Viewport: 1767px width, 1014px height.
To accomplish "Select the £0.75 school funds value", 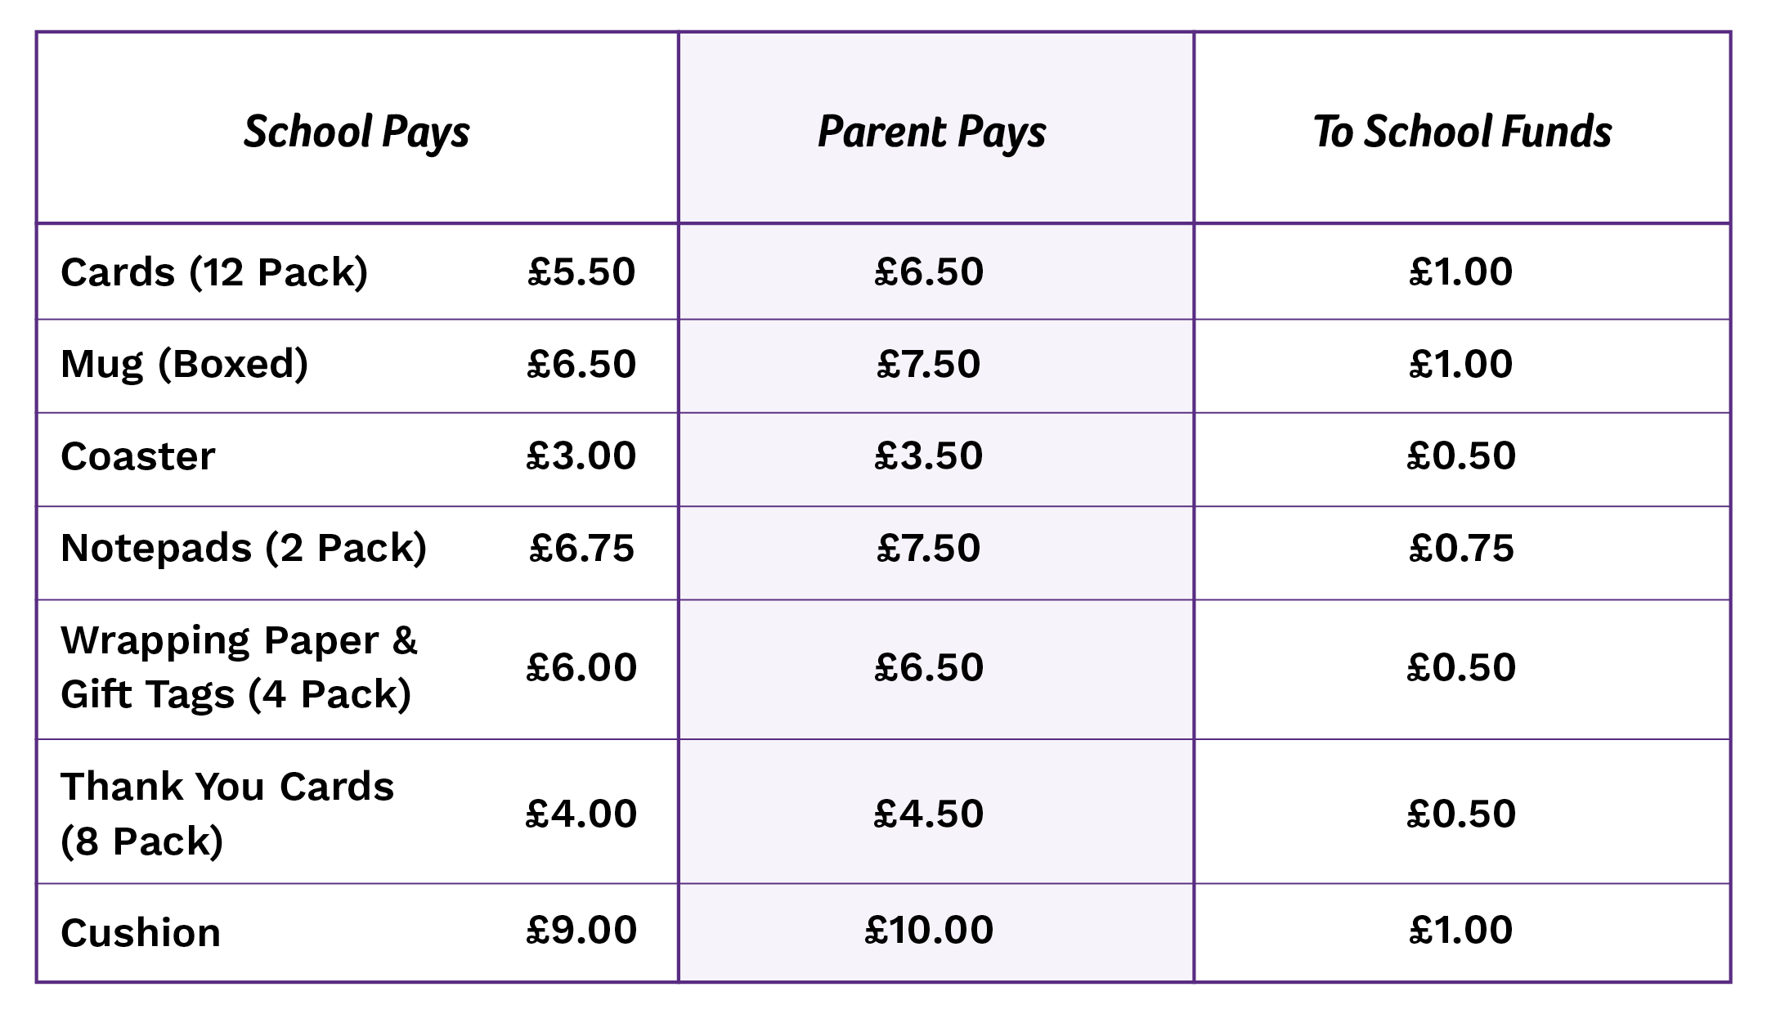I will pos(1461,548).
